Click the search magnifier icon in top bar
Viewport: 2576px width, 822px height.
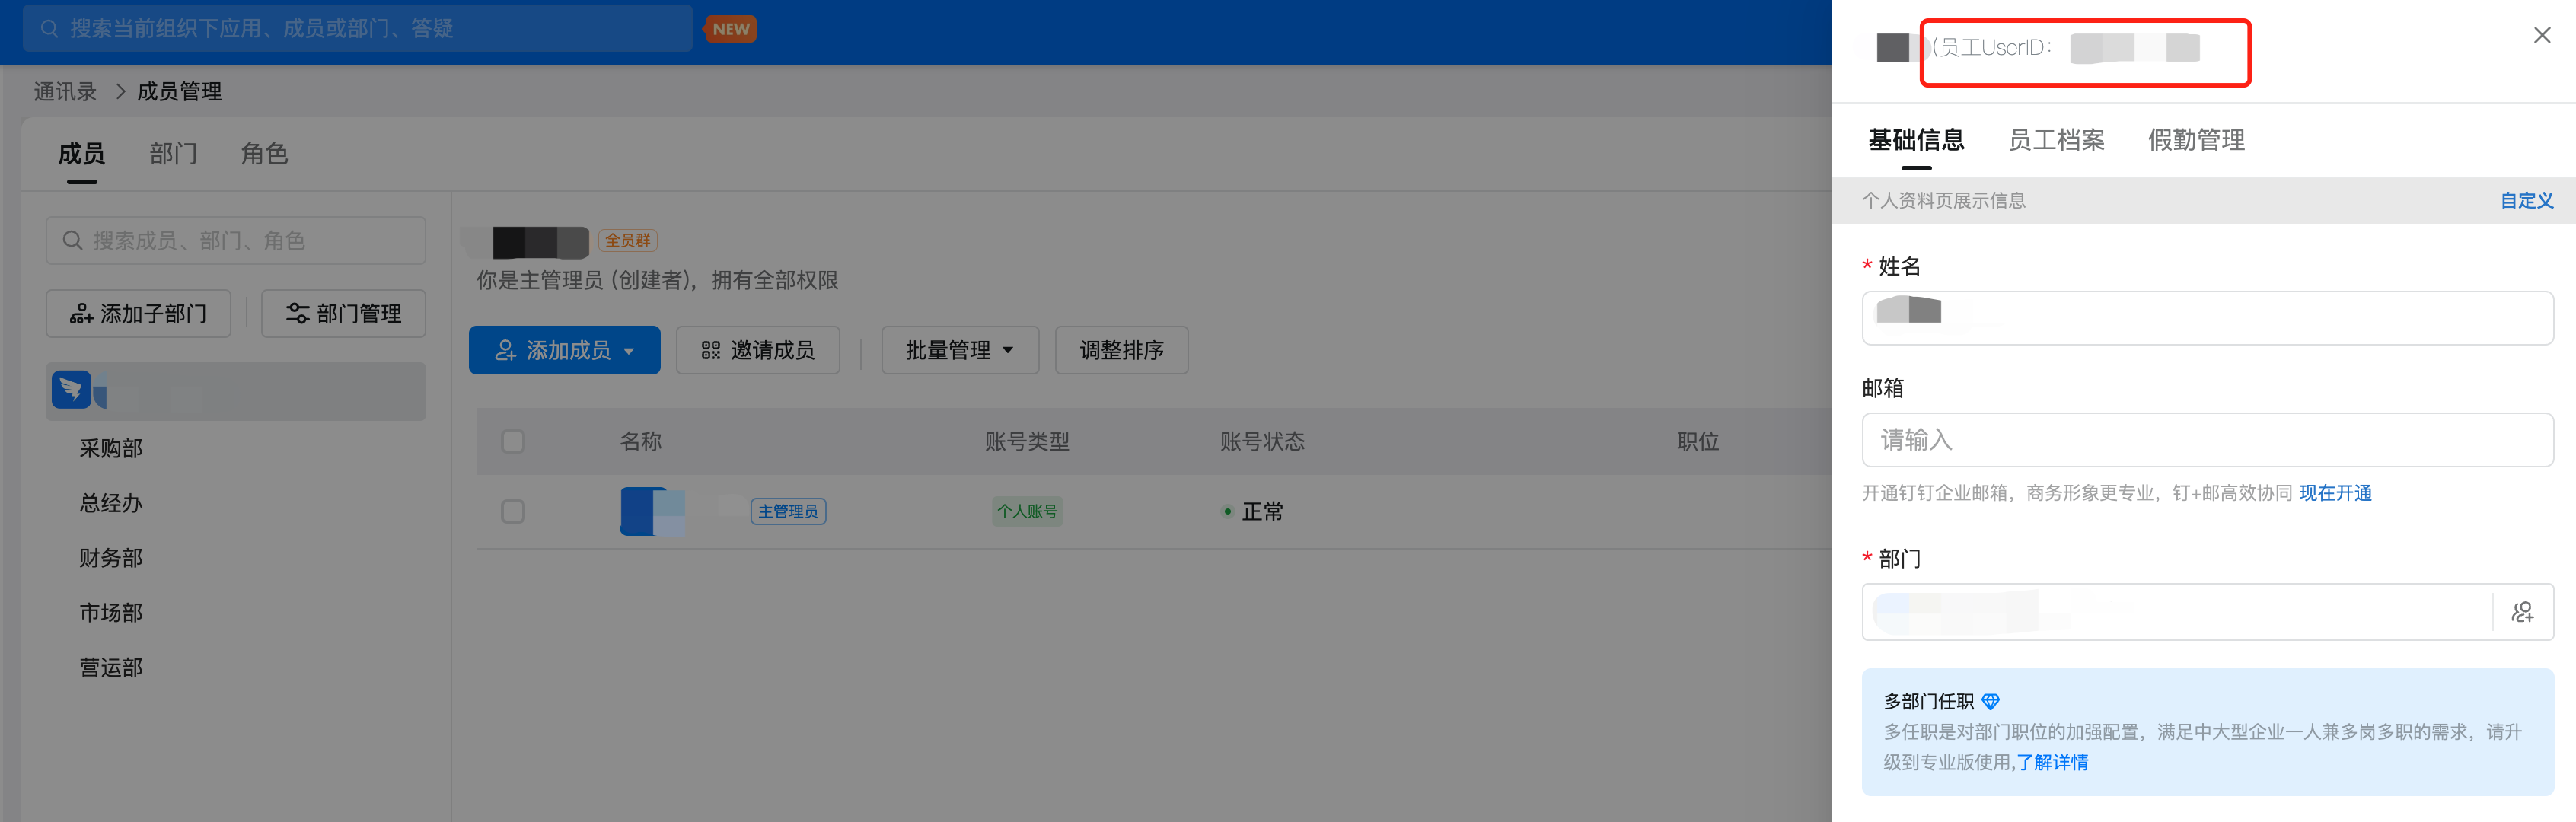tap(49, 29)
